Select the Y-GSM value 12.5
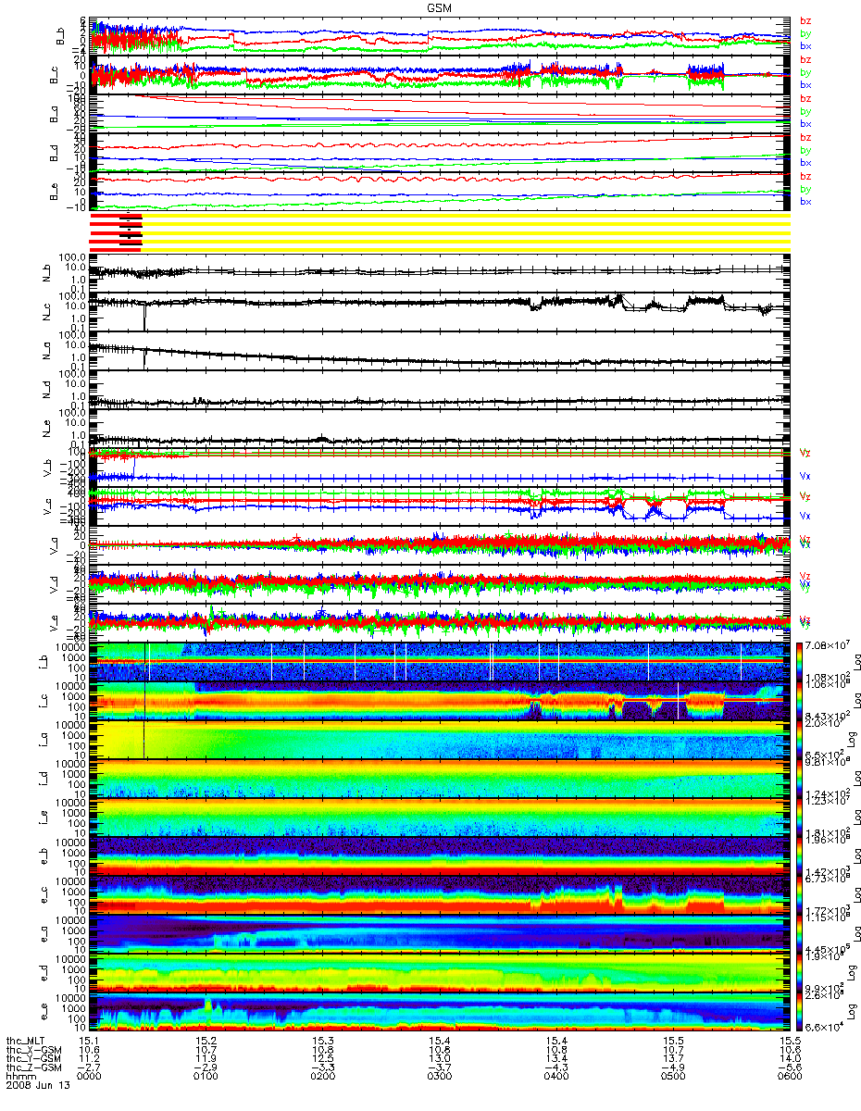The height and width of the screenshot is (1111, 861). pyautogui.click(x=322, y=1058)
